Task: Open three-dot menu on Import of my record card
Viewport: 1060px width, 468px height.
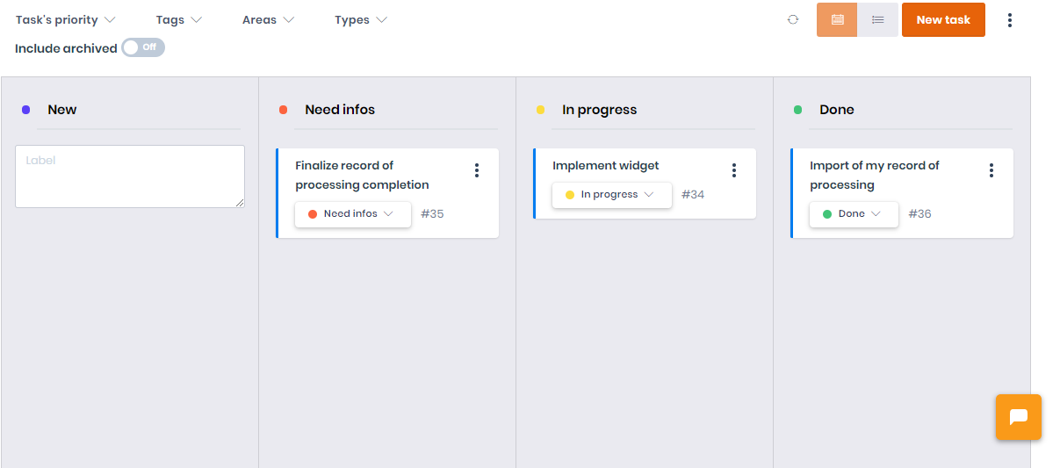Action: click(991, 170)
